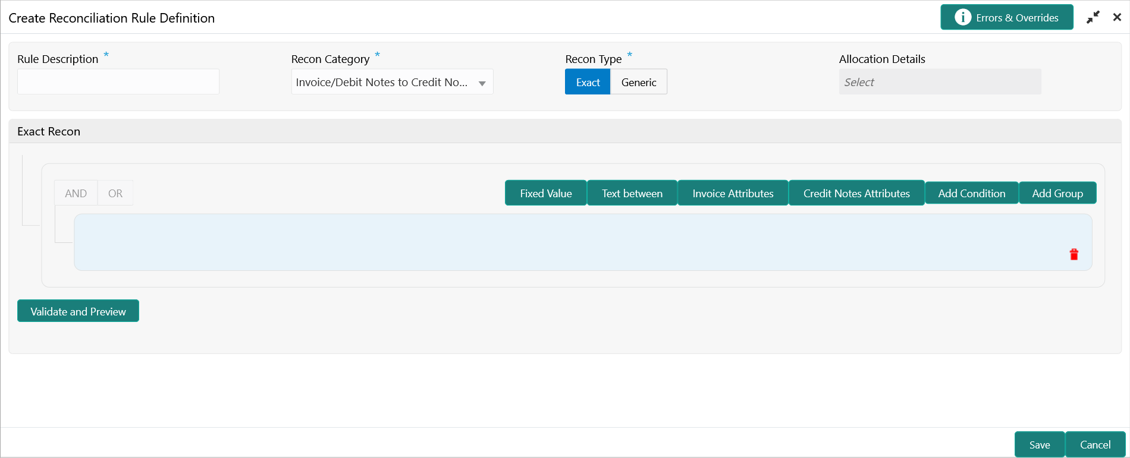Collapse the dialog using the shrink icon
The width and height of the screenshot is (1130, 458).
1093,18
